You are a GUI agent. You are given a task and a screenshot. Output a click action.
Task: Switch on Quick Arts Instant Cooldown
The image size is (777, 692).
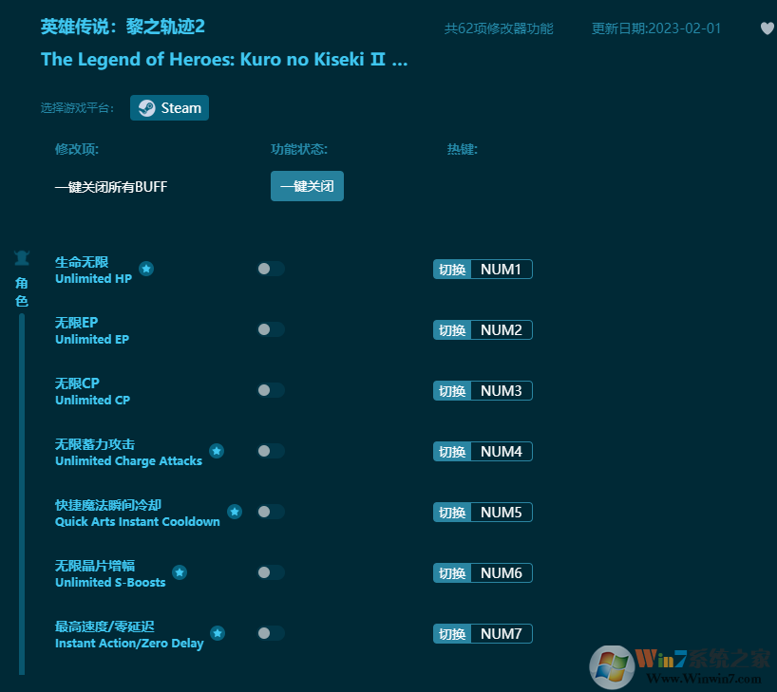[x=271, y=512]
